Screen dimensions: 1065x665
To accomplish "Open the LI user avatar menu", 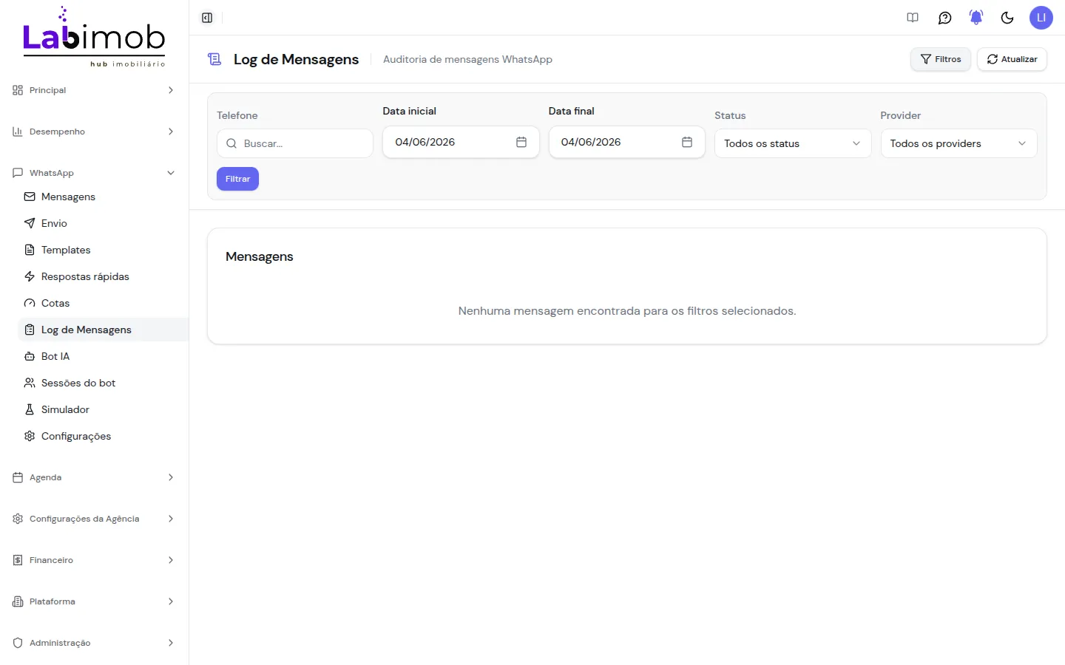I will (1041, 18).
